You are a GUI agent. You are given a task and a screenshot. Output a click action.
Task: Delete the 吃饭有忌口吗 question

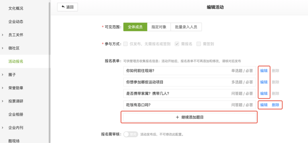tap(275, 105)
